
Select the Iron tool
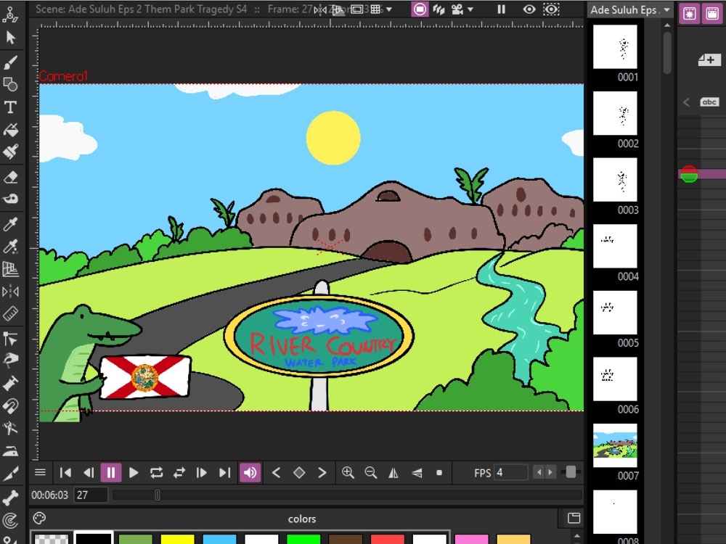[10, 451]
